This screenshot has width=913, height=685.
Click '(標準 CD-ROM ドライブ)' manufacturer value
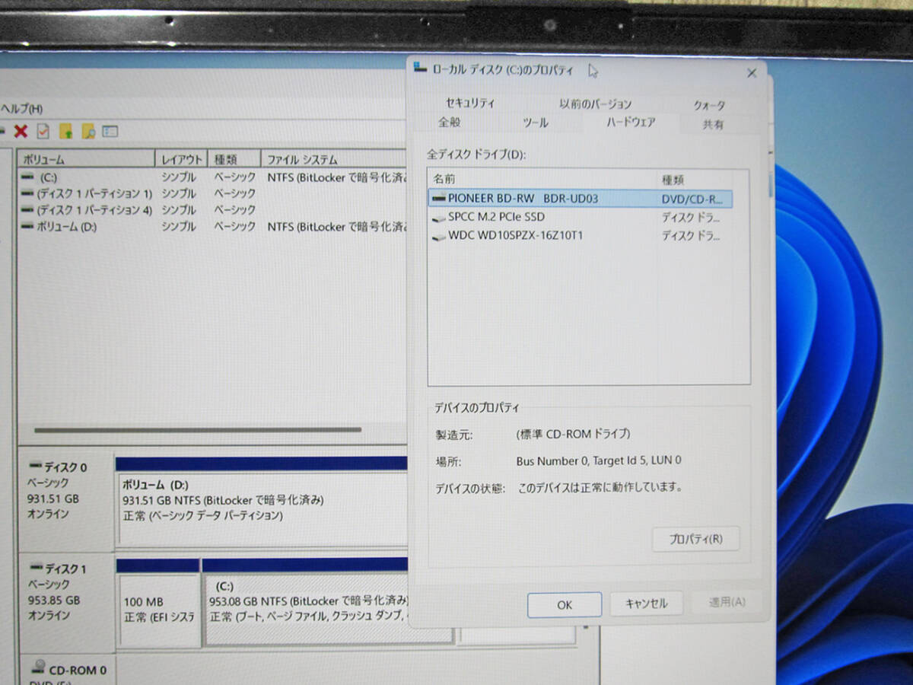573,435
